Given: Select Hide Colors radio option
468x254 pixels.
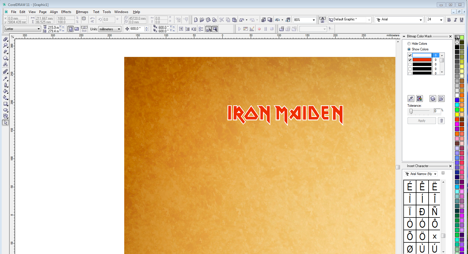Looking at the screenshot, I should pos(409,44).
